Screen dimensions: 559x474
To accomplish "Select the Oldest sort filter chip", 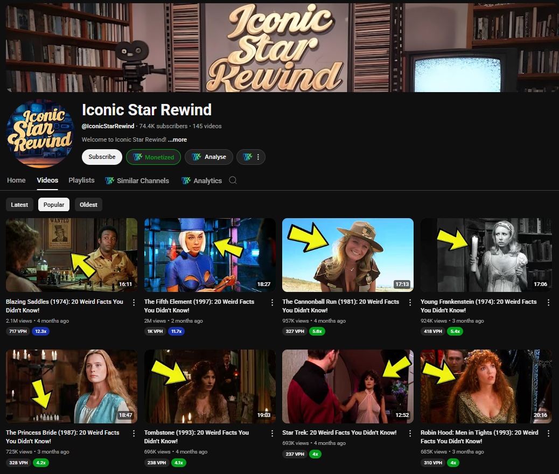I will pos(88,205).
